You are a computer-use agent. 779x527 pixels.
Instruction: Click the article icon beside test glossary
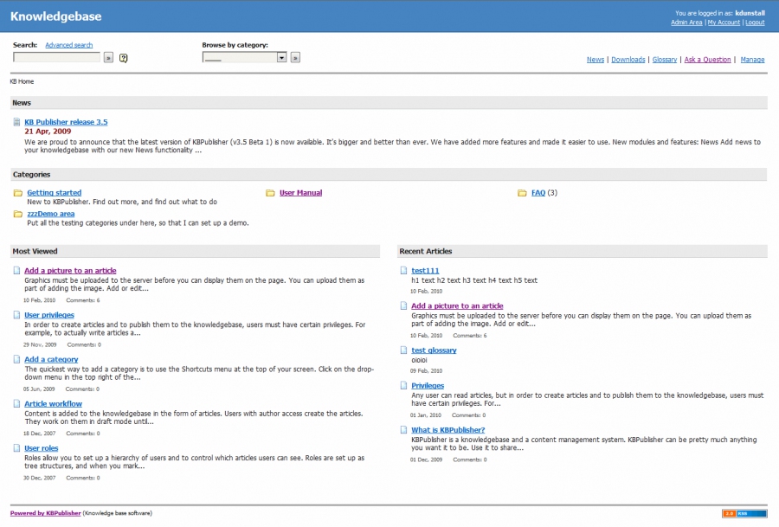(404, 350)
